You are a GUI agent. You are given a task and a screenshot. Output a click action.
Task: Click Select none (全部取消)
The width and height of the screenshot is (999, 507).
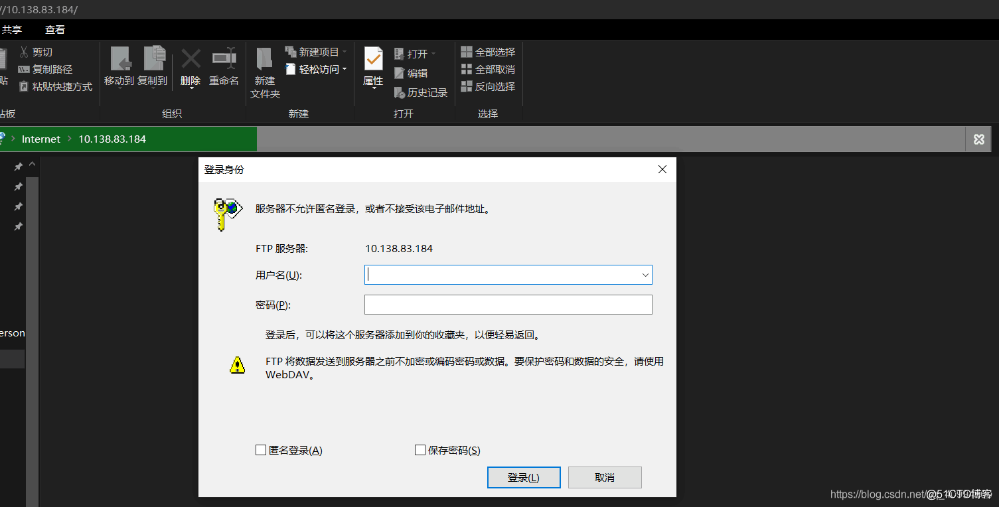coord(488,69)
